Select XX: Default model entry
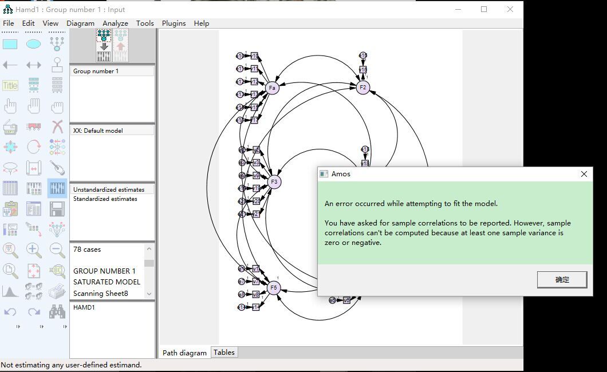607x372 pixels. pos(112,130)
